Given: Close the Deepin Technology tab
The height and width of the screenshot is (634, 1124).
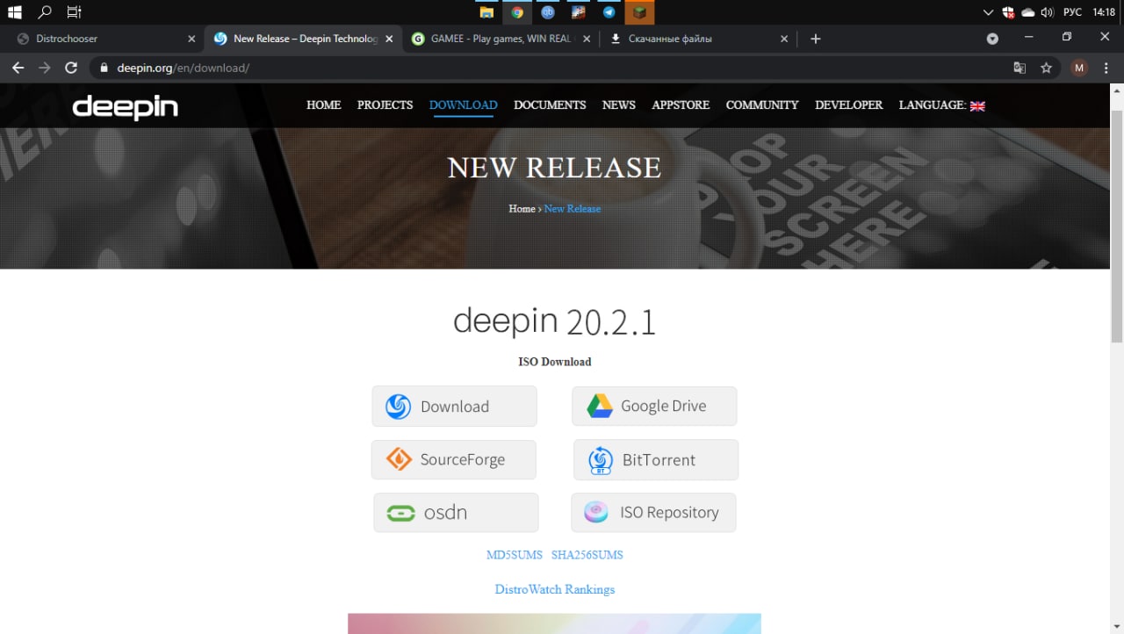Looking at the screenshot, I should [389, 39].
